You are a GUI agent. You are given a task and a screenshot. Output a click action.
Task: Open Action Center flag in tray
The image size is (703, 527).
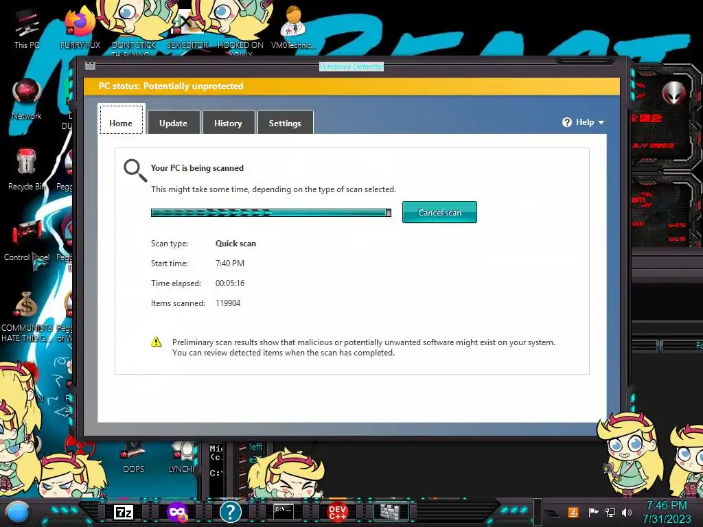(593, 512)
